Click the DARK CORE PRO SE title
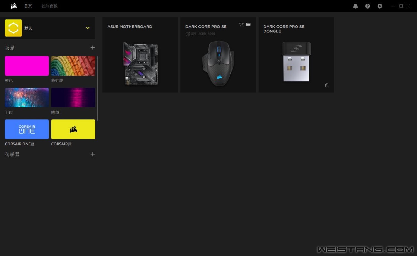The image size is (417, 256). [x=206, y=27]
